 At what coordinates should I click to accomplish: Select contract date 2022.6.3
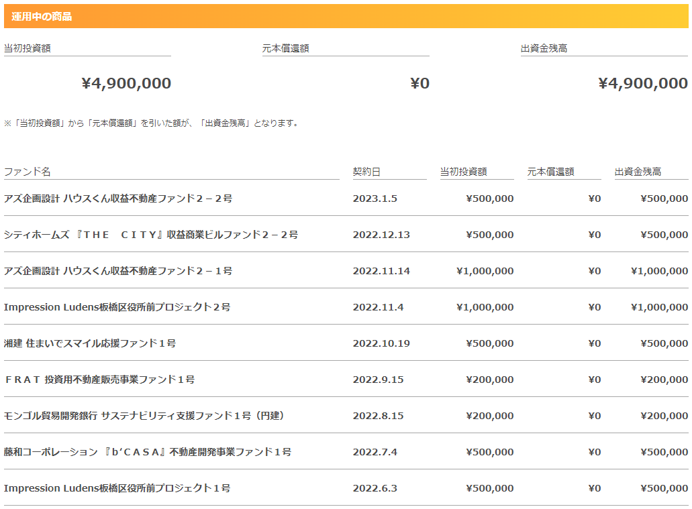pos(375,488)
